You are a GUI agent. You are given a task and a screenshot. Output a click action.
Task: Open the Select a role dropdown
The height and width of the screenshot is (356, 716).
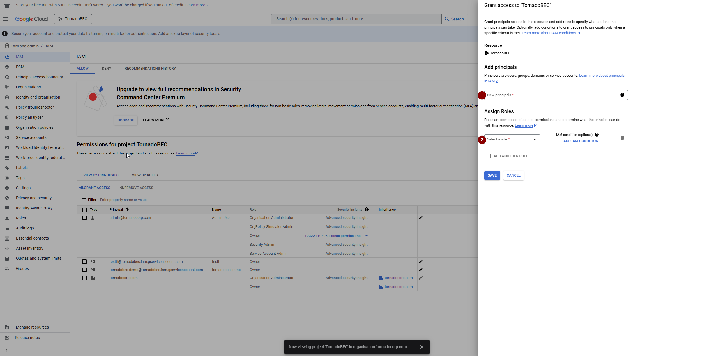pyautogui.click(x=512, y=139)
